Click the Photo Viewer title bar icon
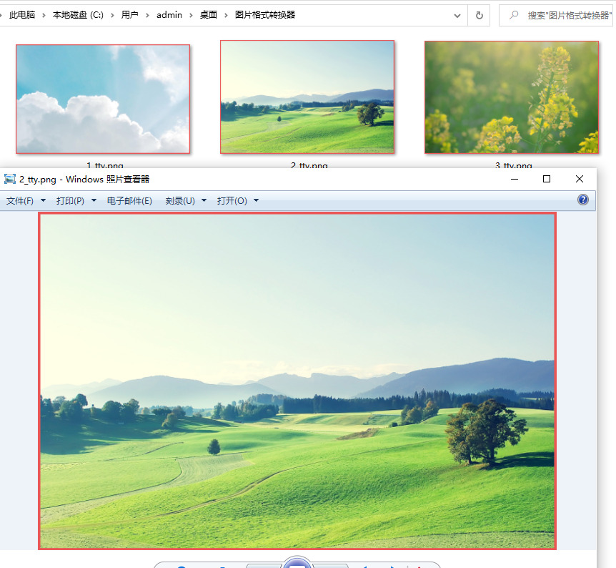Screen dimensions: 616x568 [x=10, y=180]
